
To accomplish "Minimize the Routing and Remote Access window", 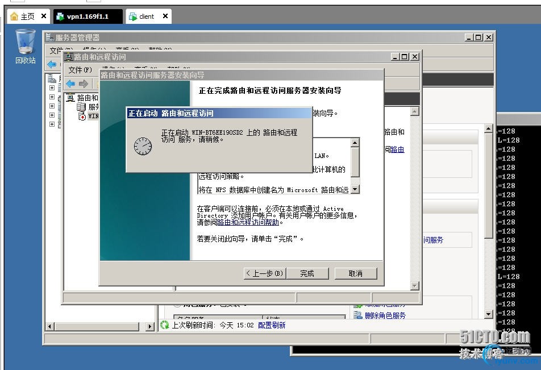I will tap(395, 57).
